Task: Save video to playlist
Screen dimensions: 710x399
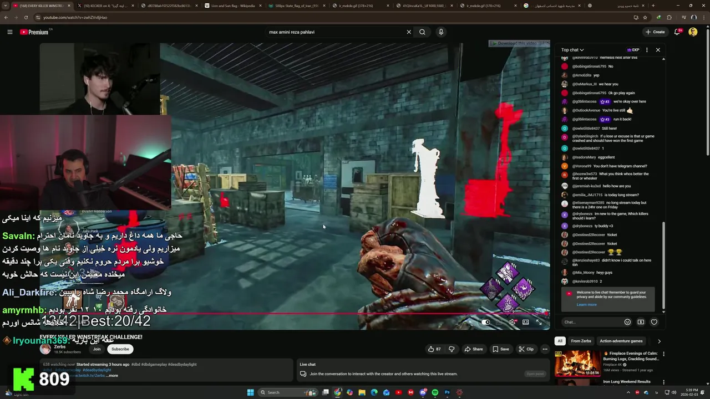Action: coord(500,349)
